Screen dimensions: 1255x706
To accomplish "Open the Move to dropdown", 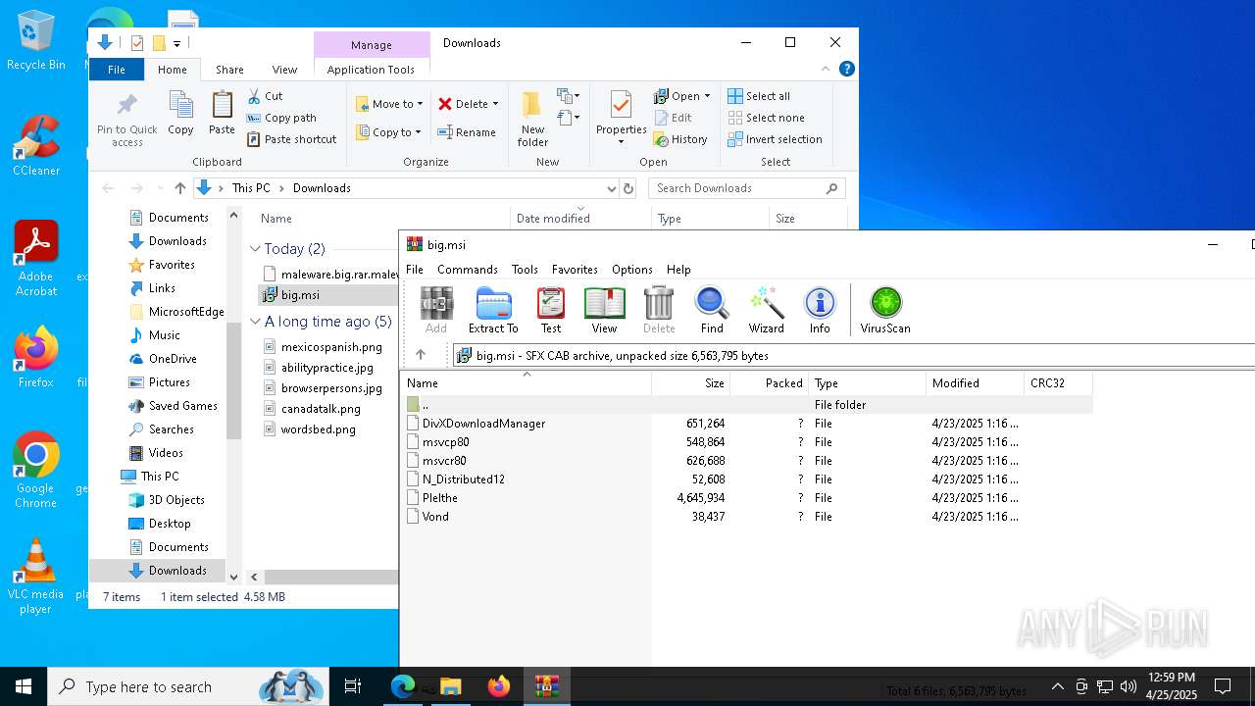I will click(x=389, y=104).
